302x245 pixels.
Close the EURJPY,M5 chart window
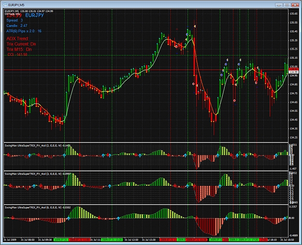tap(295, 5)
